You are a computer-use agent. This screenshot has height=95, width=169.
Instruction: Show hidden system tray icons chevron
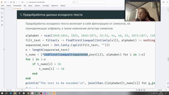point(152,93)
